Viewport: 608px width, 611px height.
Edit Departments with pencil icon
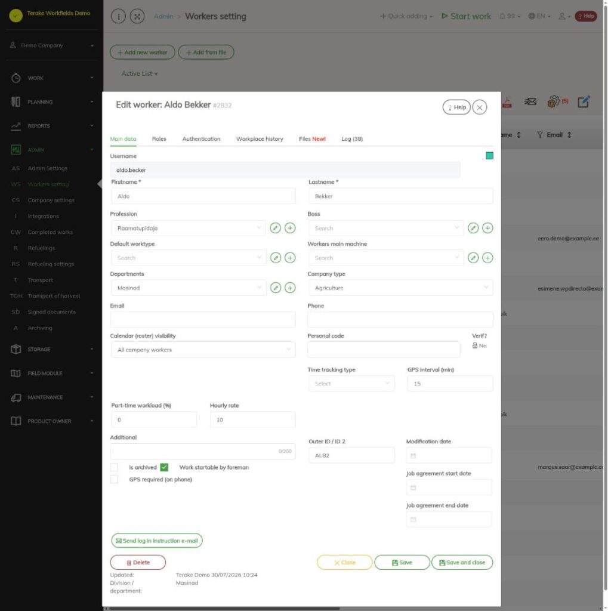275,288
